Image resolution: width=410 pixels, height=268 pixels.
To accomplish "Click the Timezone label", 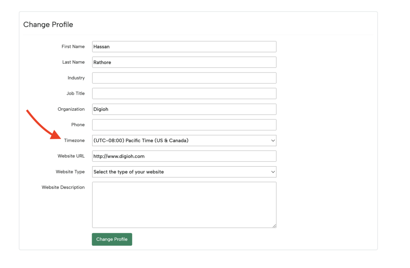I will [74, 141].
